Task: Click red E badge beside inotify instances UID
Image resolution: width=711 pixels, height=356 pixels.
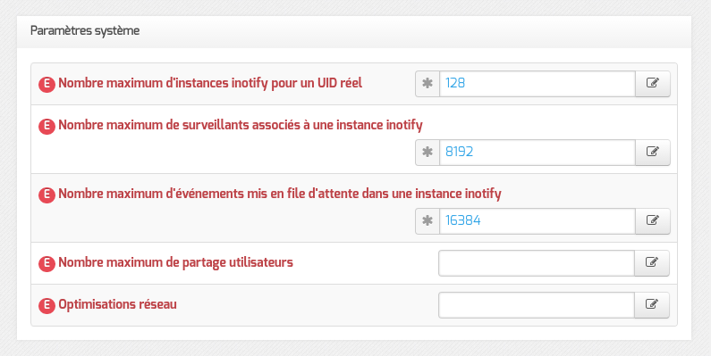Action: (x=47, y=84)
